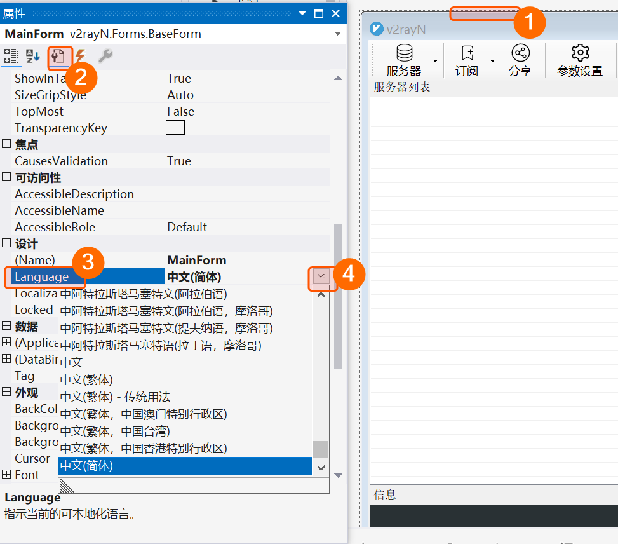Screen dimensions: 618x544
Task: Select the plain 中文 language entry
Action: (x=71, y=362)
